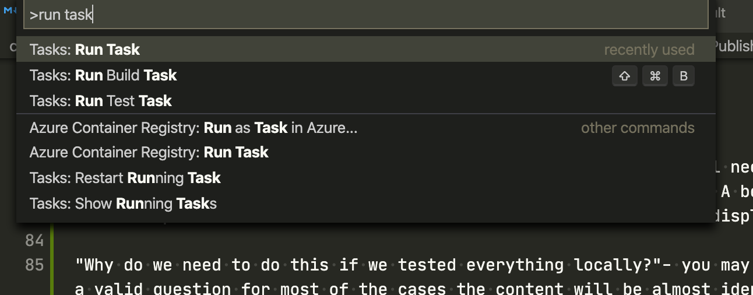Choose Azure Container Registry: Run Task

366,152
